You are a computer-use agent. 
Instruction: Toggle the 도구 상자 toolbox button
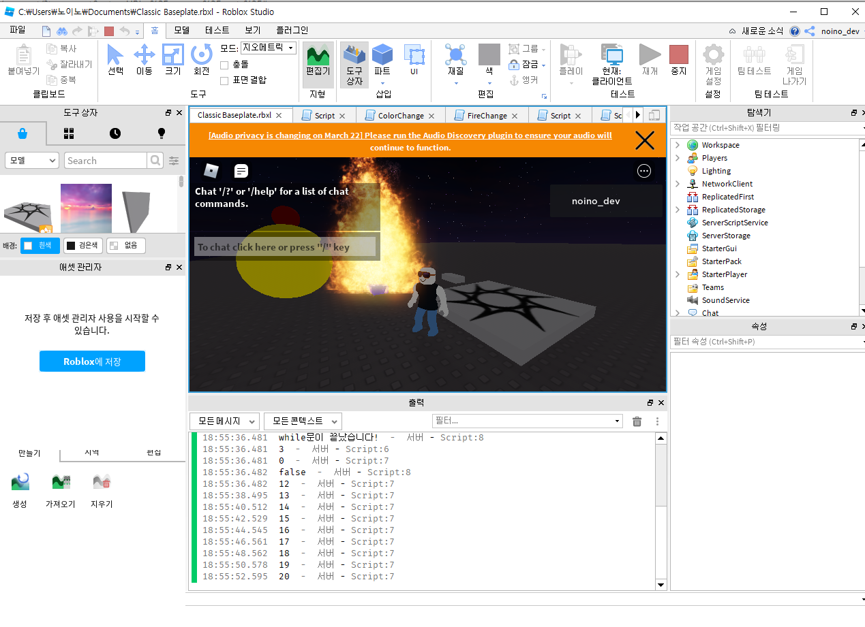354,65
